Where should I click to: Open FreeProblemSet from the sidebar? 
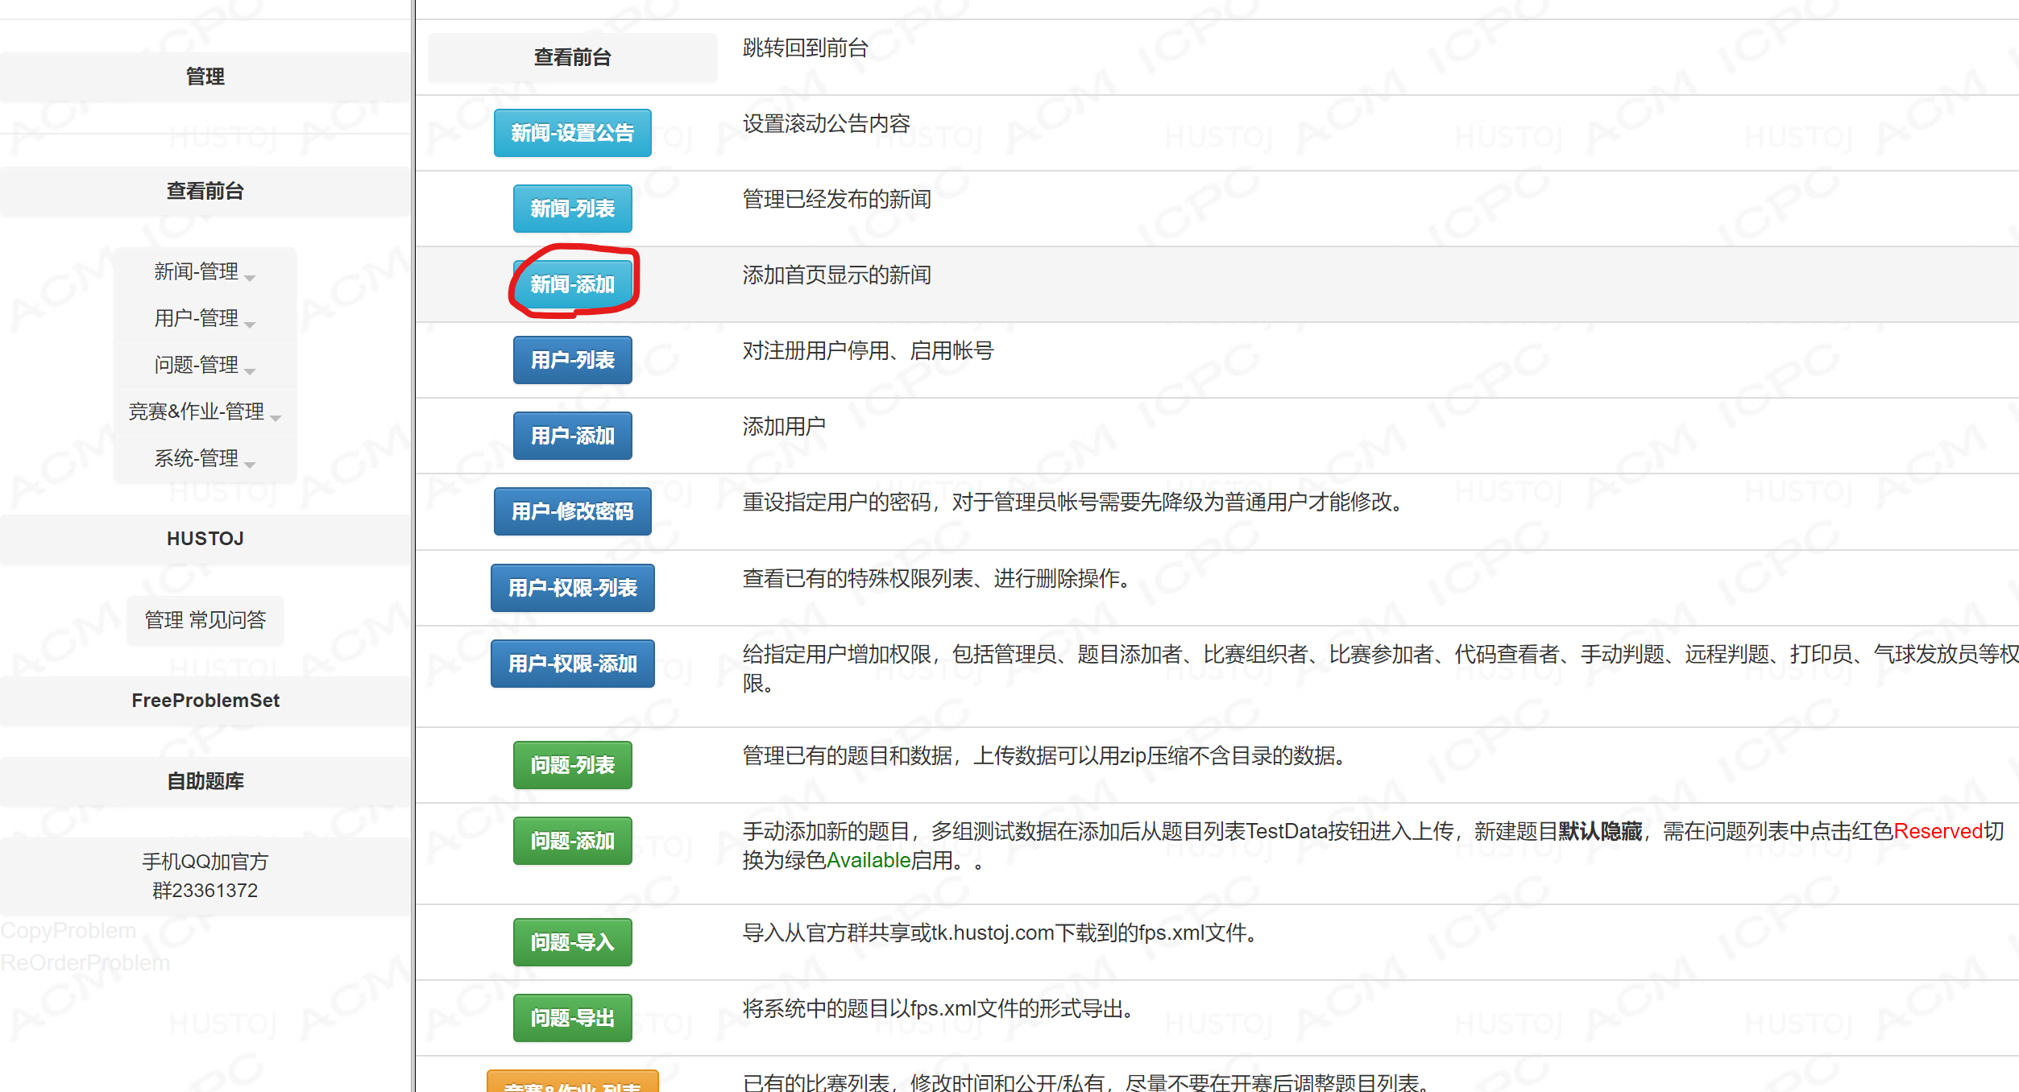coord(205,701)
